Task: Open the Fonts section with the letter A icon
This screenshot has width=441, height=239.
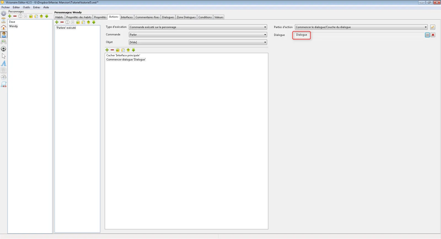Action: pyautogui.click(x=4, y=63)
